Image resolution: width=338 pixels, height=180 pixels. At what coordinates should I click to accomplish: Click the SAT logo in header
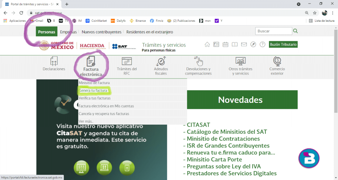[x=124, y=46]
